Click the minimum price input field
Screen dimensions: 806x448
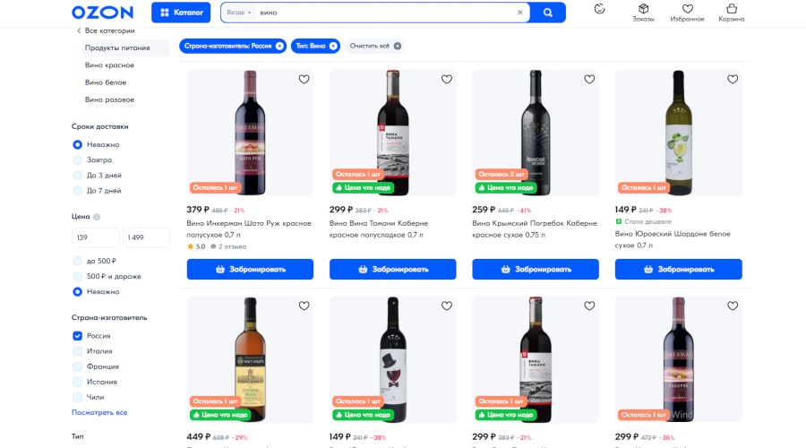point(95,237)
